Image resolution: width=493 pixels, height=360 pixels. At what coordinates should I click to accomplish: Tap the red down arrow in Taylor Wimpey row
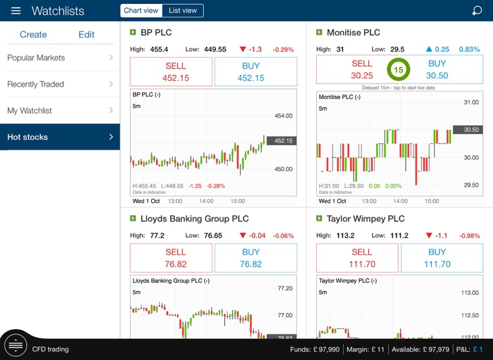(429, 236)
